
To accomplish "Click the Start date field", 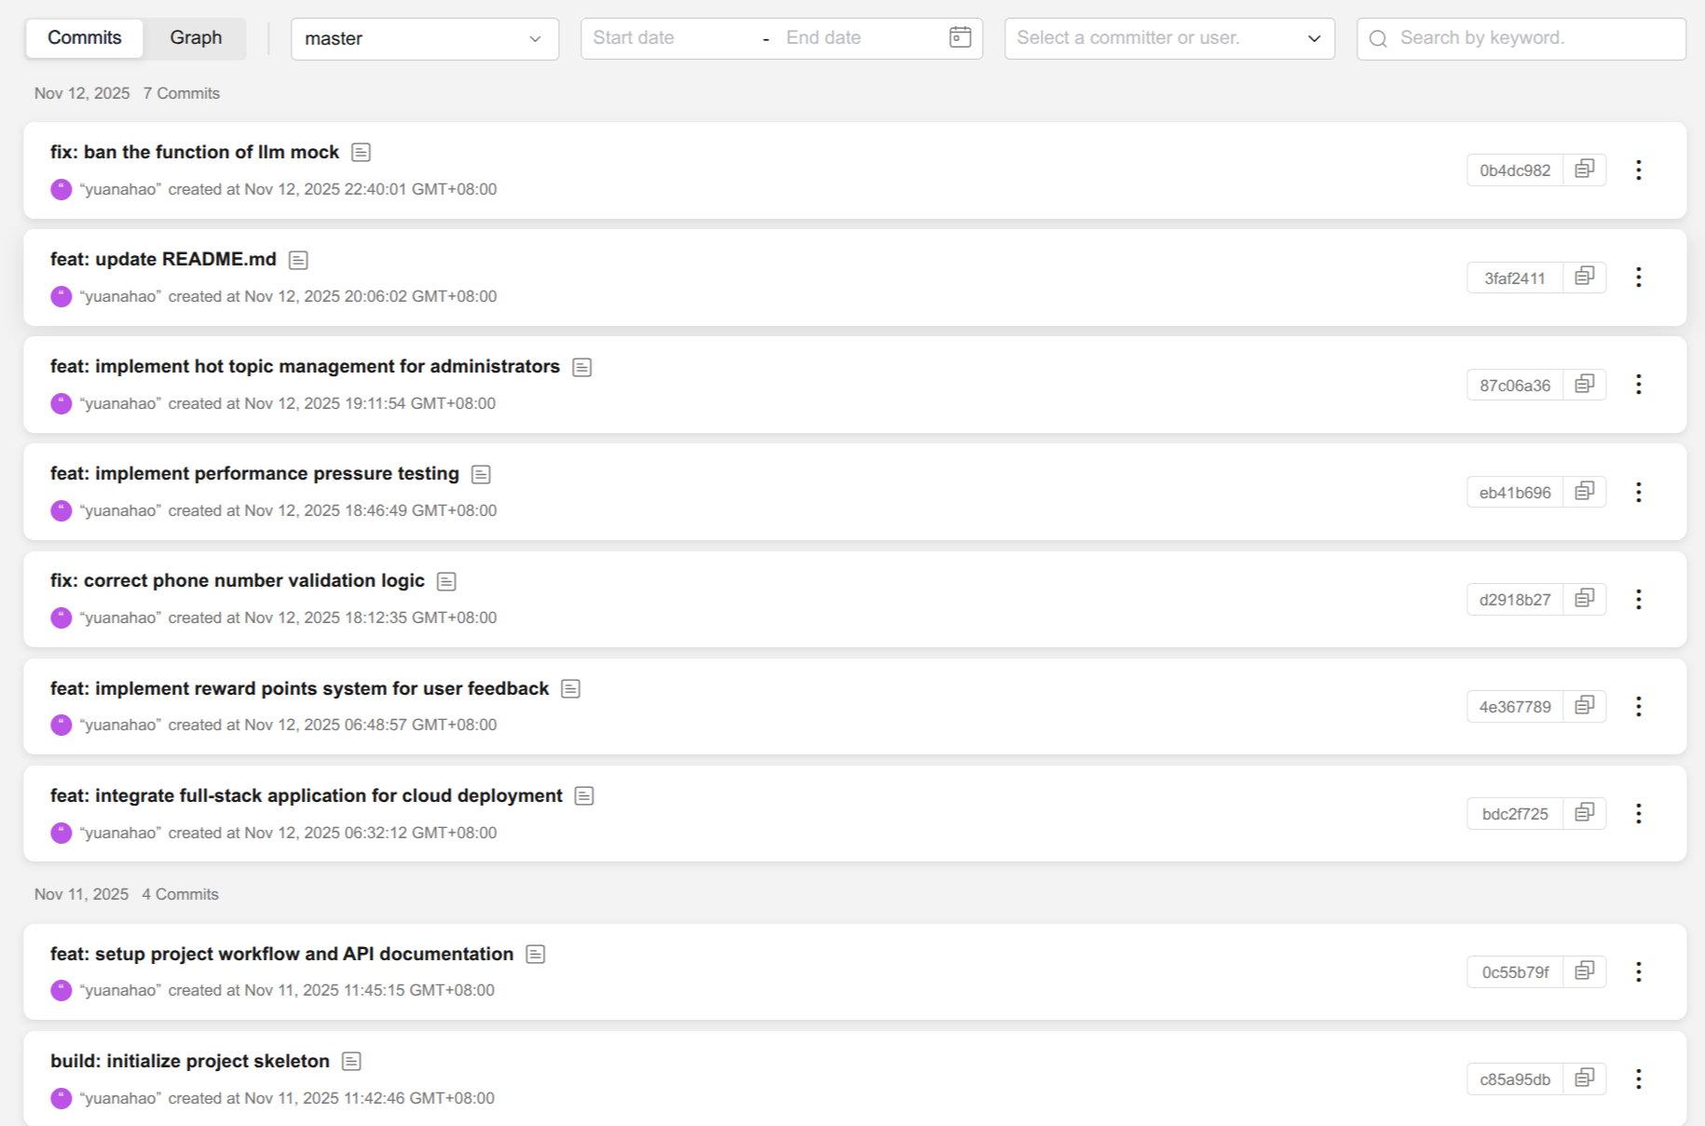I will 671,38.
